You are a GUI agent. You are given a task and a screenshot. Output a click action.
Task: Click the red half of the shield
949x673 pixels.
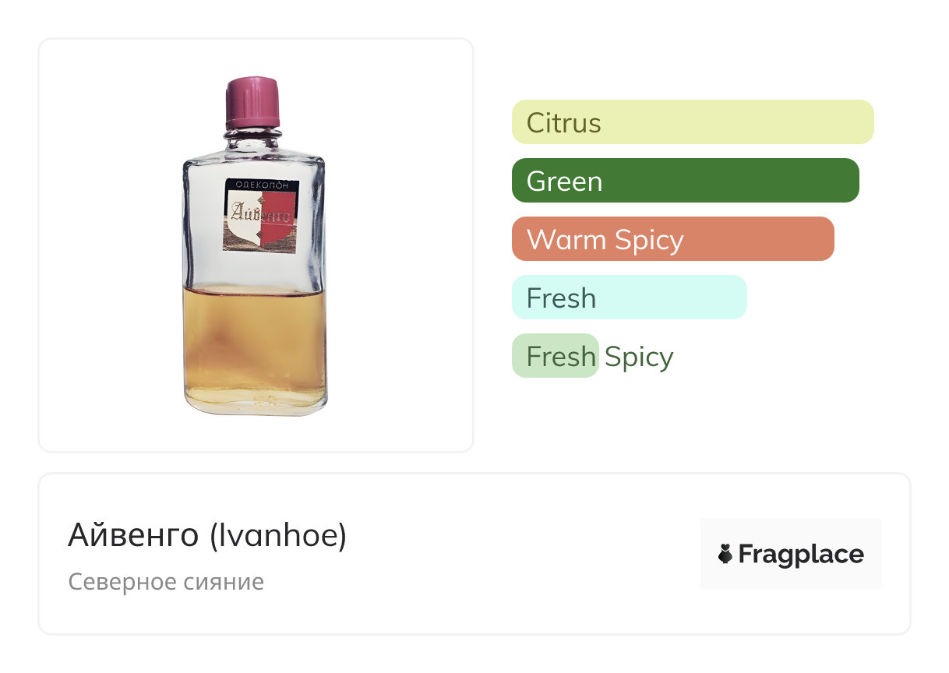point(277,226)
